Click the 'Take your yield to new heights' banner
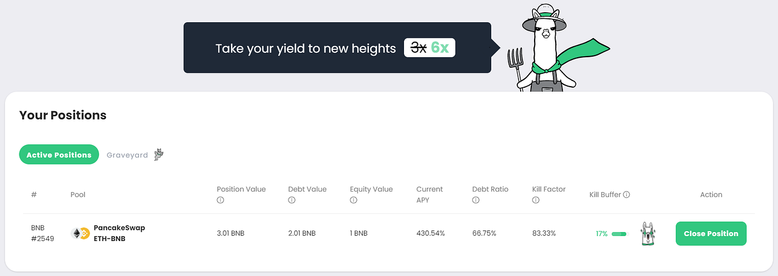Screen dimensions: 778x276 click(x=337, y=48)
